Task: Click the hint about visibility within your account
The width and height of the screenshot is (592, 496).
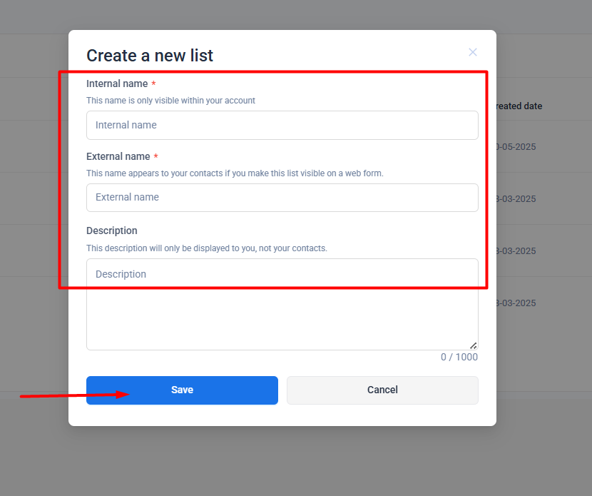Action: click(170, 101)
